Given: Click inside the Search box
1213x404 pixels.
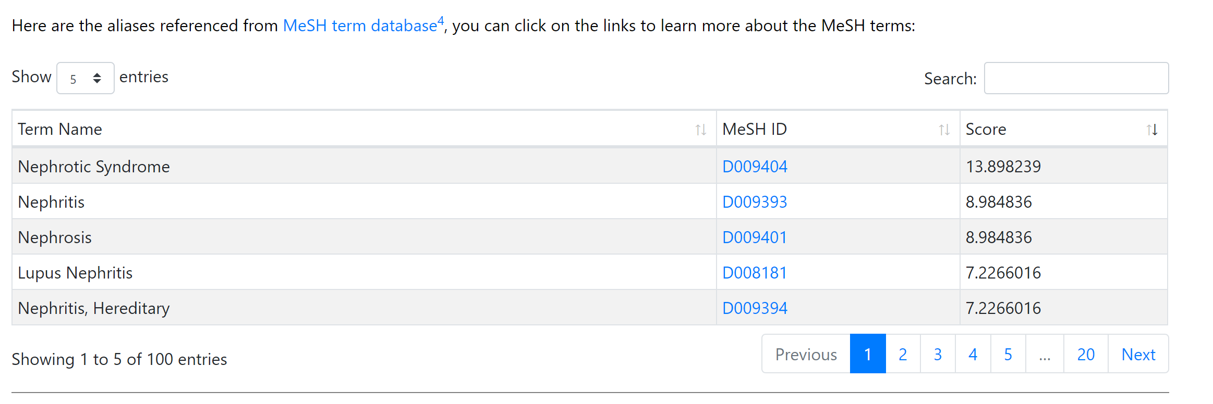Looking at the screenshot, I should (x=1076, y=78).
